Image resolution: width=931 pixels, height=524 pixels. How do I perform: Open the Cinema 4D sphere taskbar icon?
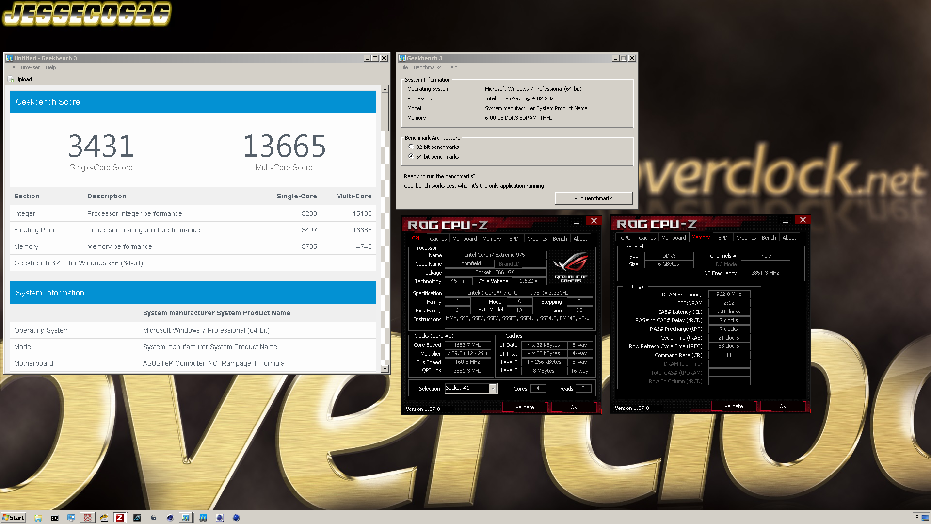click(x=170, y=518)
